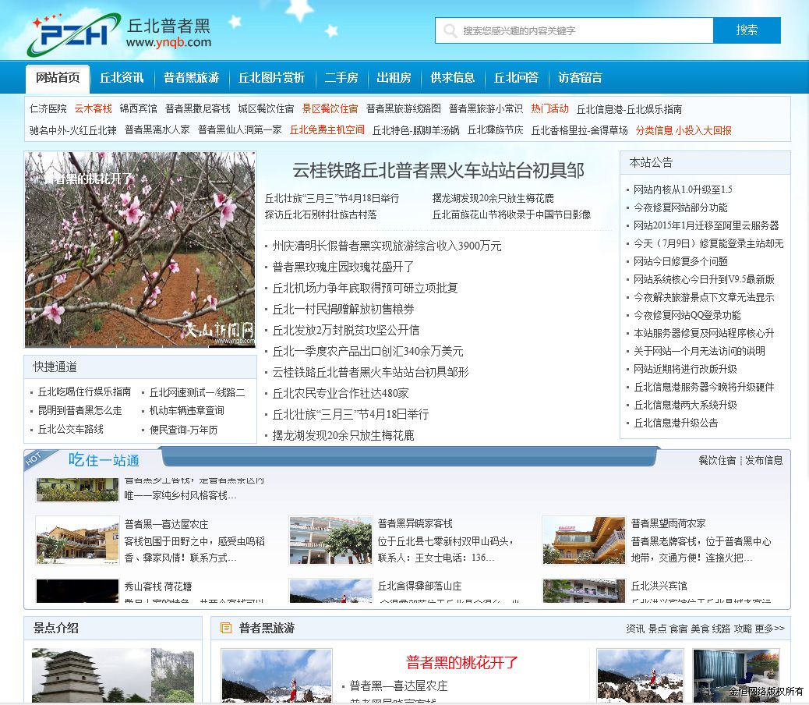Click 资讯 filter in 普者黑旅游 header
Screen dimensions: 809x705
635,629
